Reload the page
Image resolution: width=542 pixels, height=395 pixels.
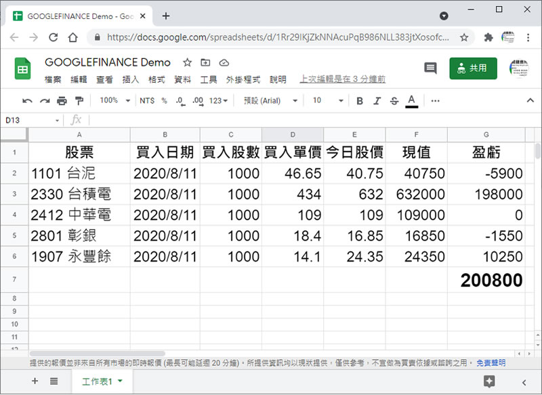click(x=54, y=37)
